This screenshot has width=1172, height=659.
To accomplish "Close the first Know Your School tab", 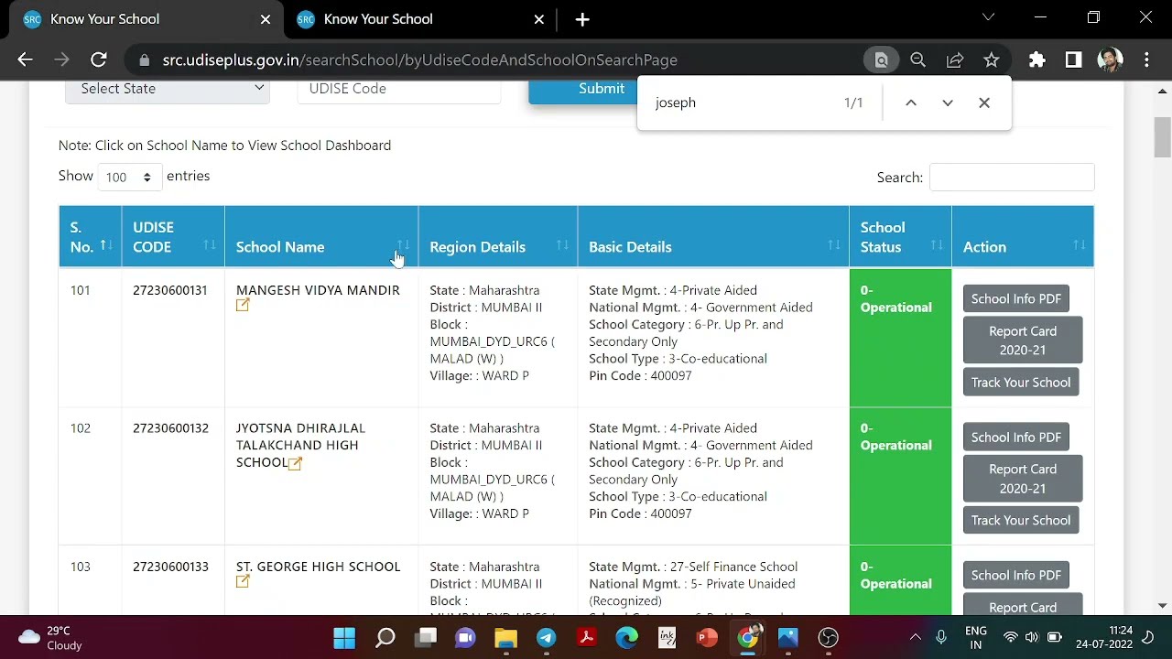I will coord(266,19).
